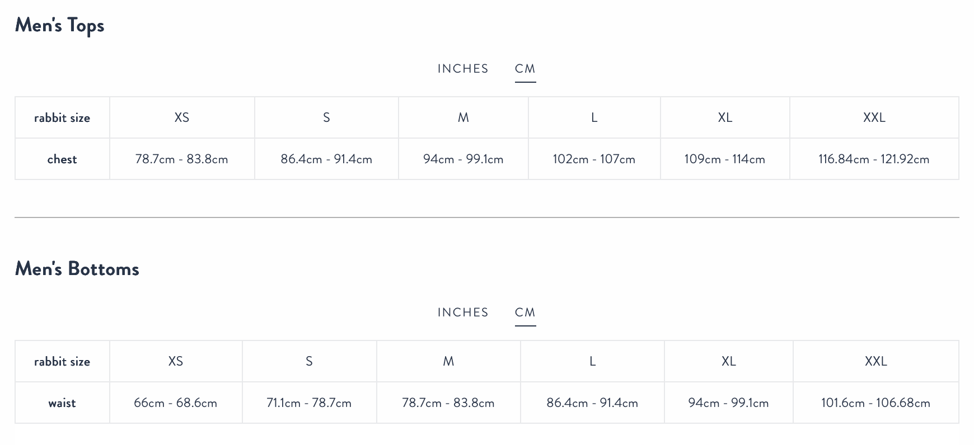Click XXL column header in Men's Tops table

point(874,117)
